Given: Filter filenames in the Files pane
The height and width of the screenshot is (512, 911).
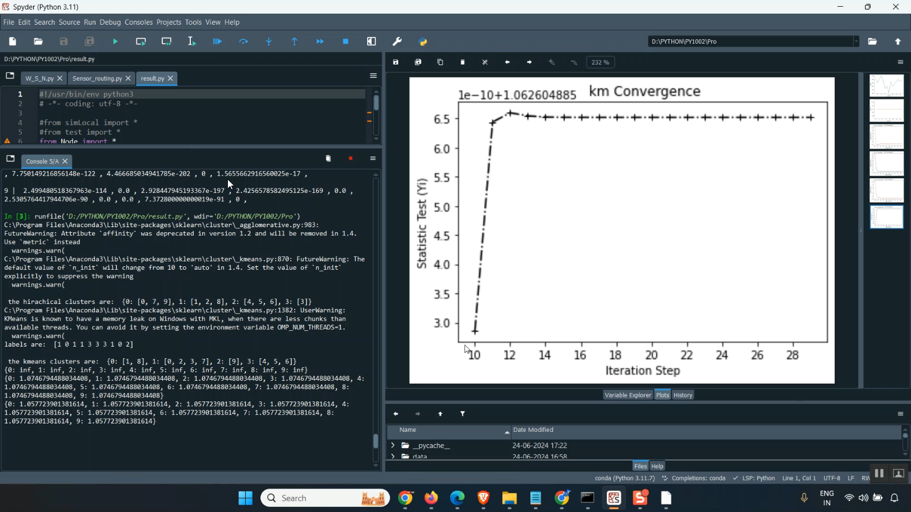Looking at the screenshot, I should point(463,413).
